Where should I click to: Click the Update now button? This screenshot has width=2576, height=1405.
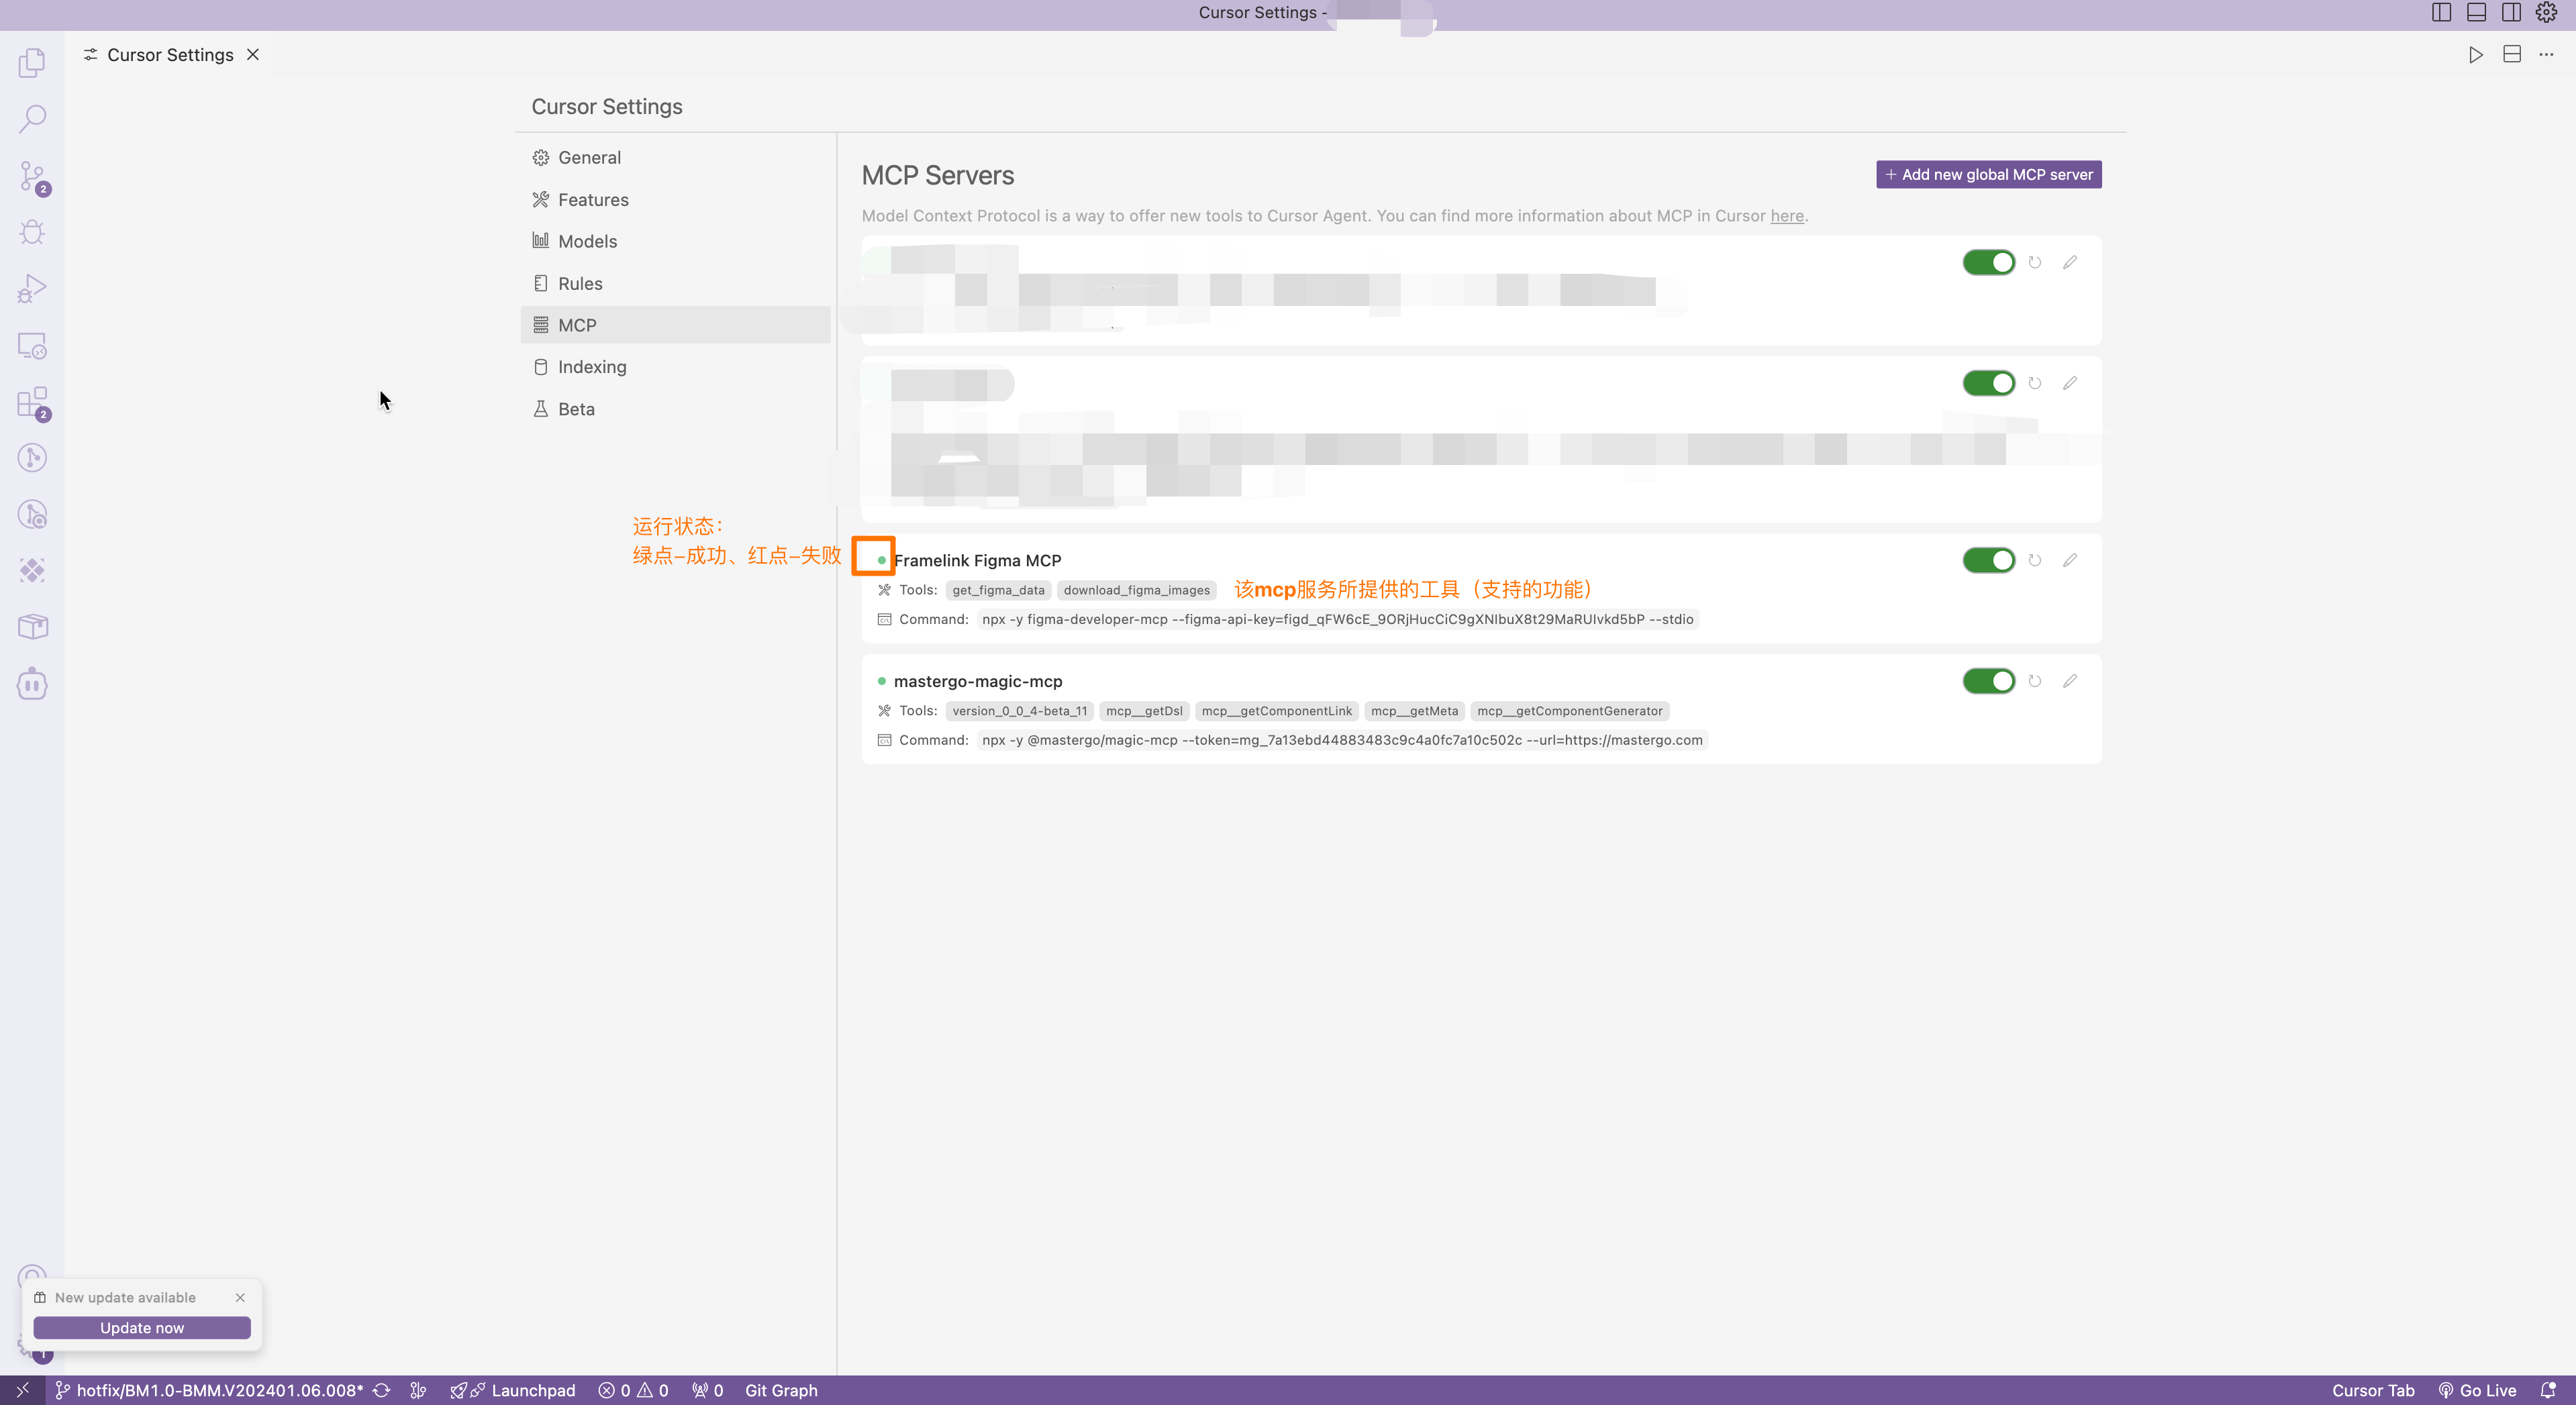142,1328
